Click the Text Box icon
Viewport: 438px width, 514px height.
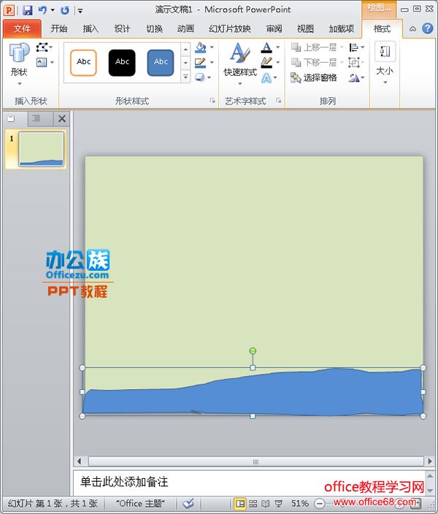[42, 62]
